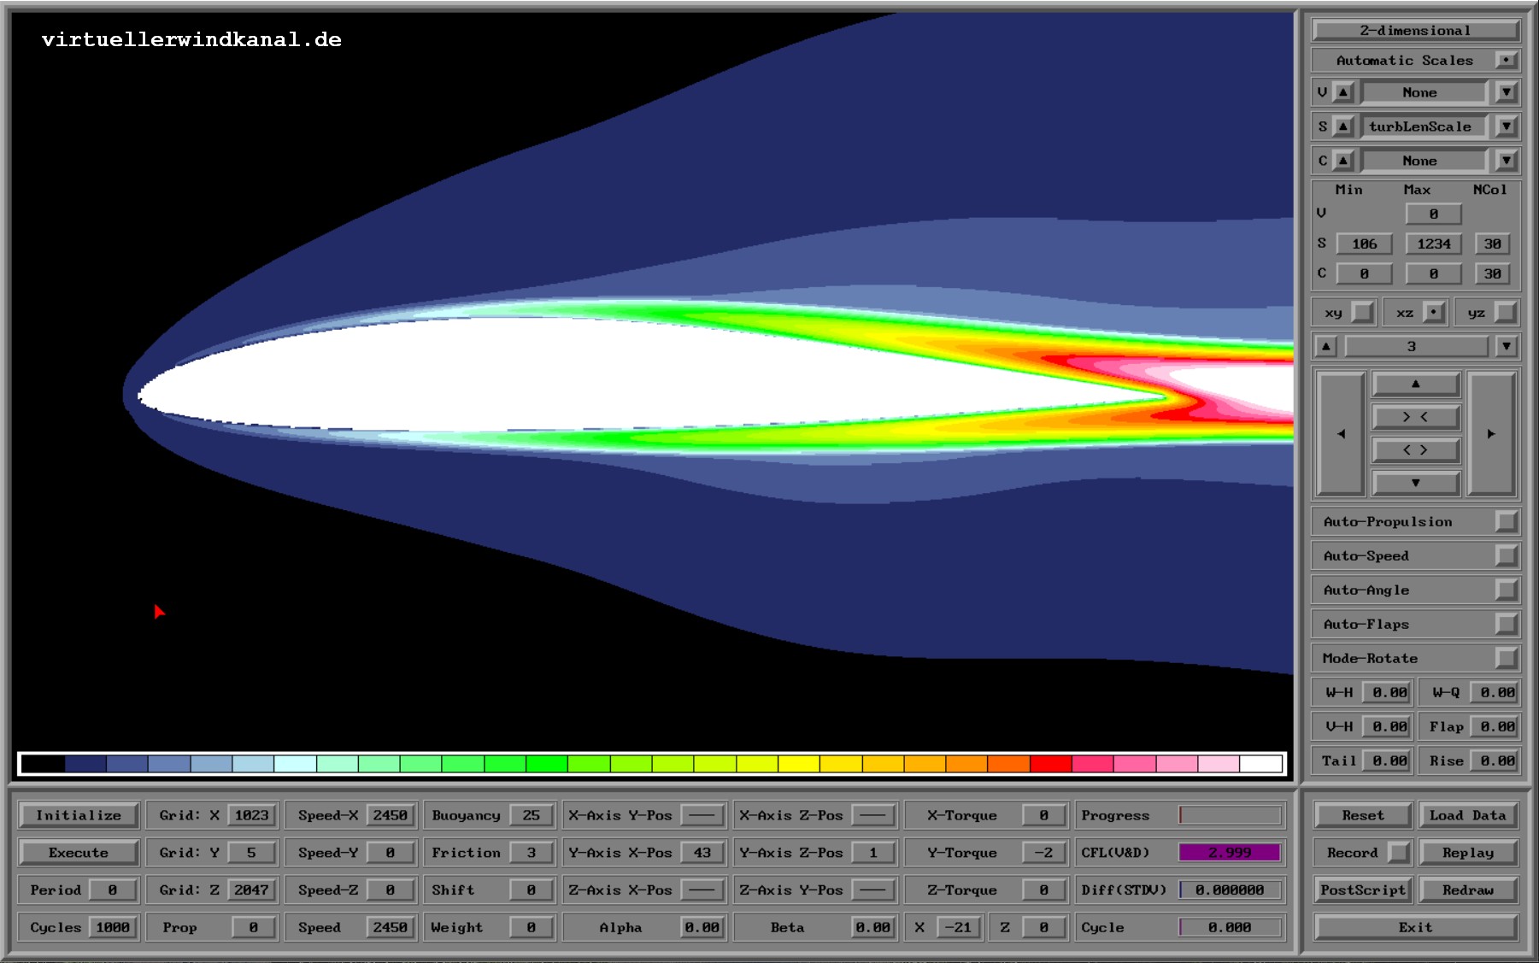This screenshot has height=963, width=1539.
Task: Click the zoom out <> button
Action: pos(1416,449)
